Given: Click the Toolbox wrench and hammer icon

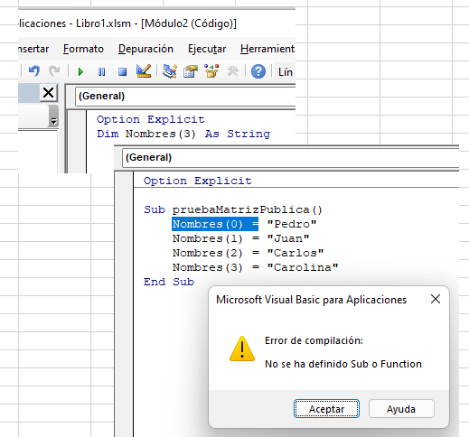Looking at the screenshot, I should (232, 71).
